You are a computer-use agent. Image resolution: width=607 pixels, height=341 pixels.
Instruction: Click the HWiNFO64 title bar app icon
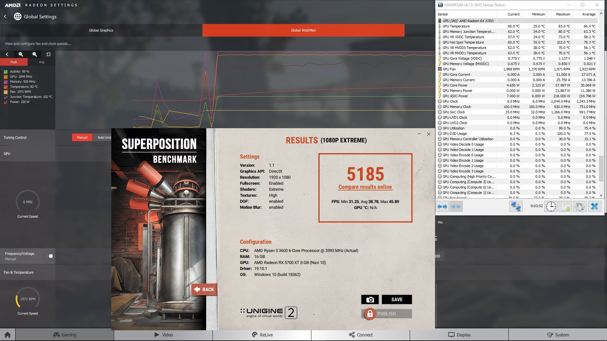[440, 5]
